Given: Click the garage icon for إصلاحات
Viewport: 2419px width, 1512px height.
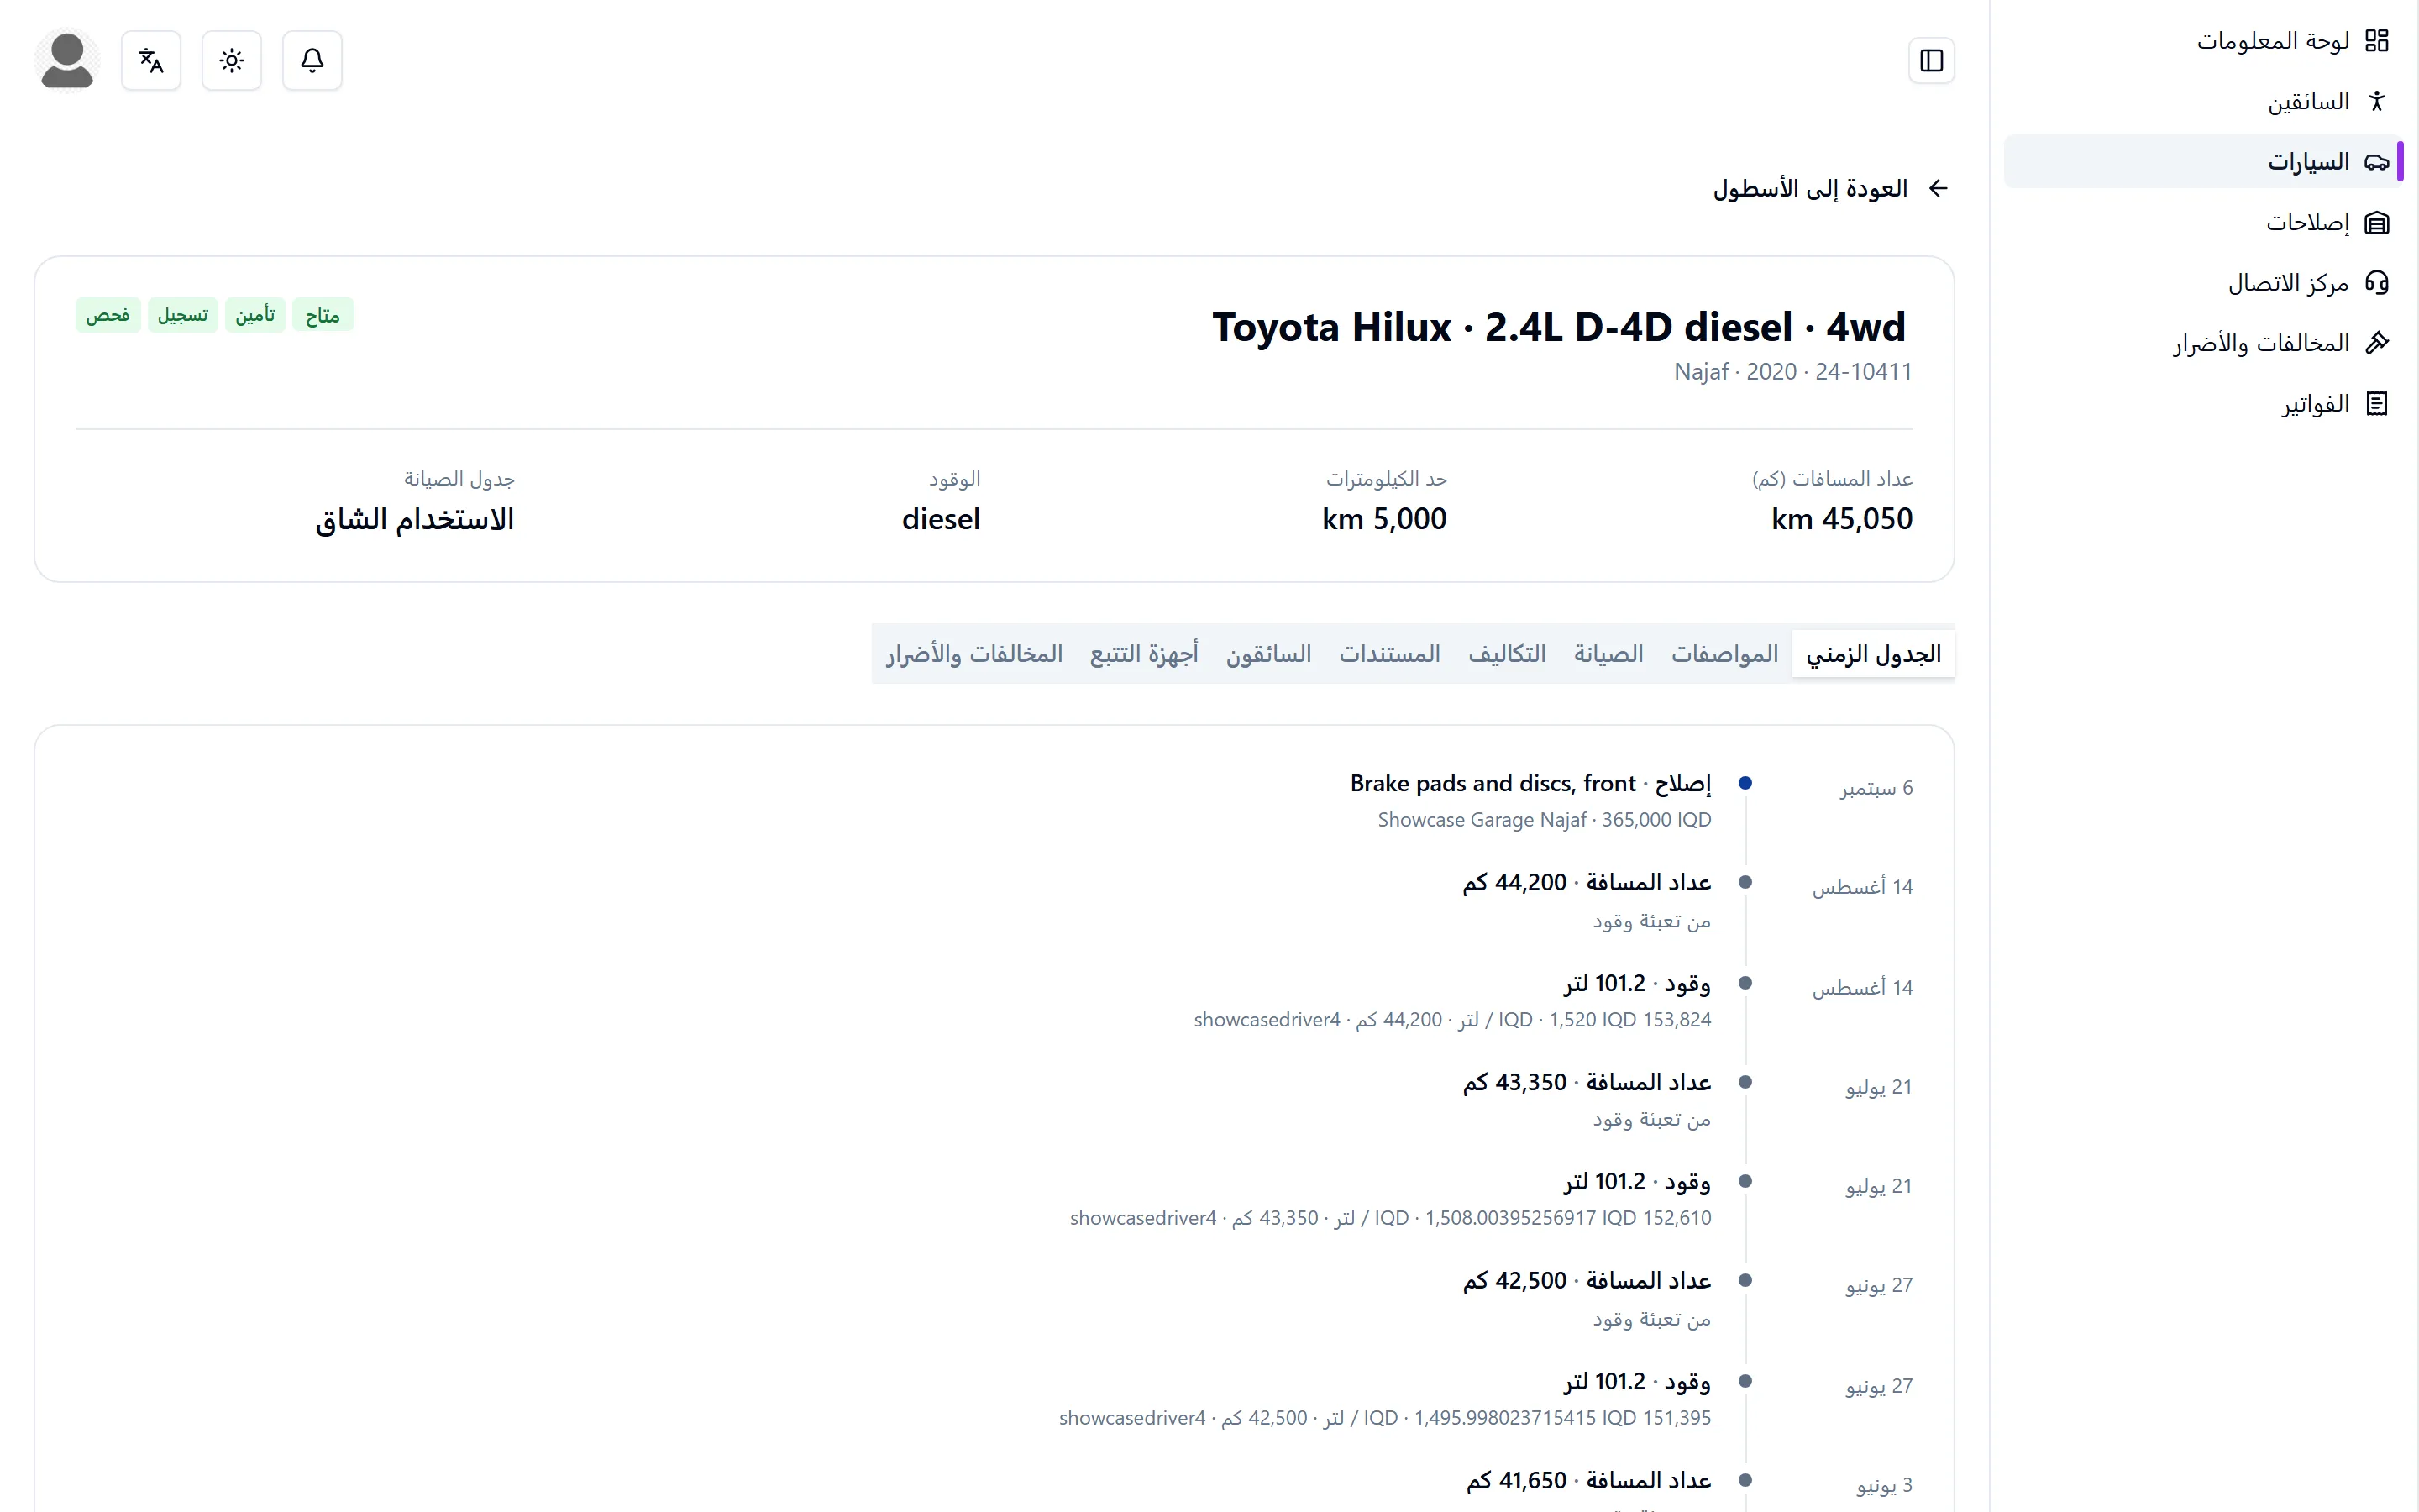Looking at the screenshot, I should [2377, 222].
